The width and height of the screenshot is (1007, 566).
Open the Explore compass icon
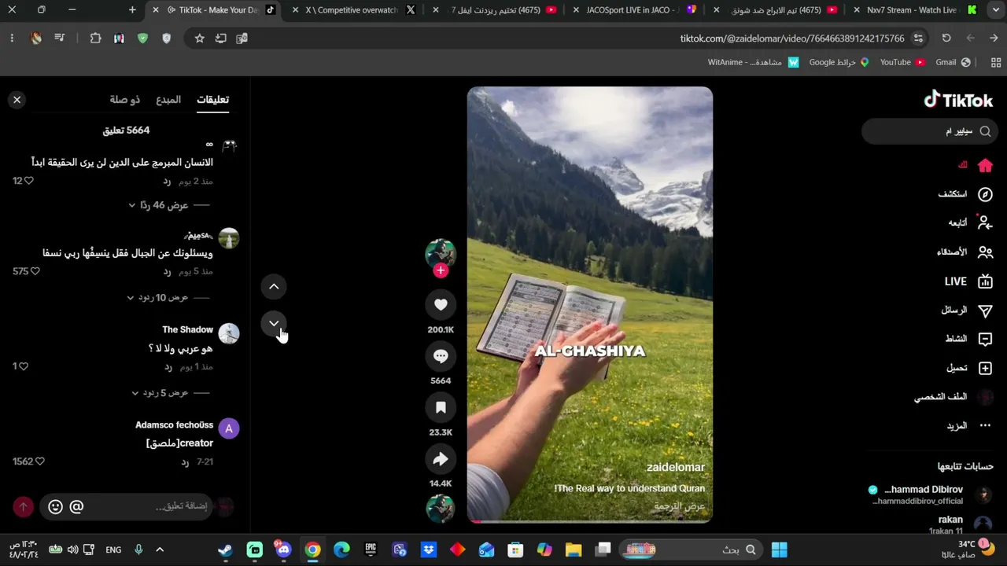tap(985, 194)
